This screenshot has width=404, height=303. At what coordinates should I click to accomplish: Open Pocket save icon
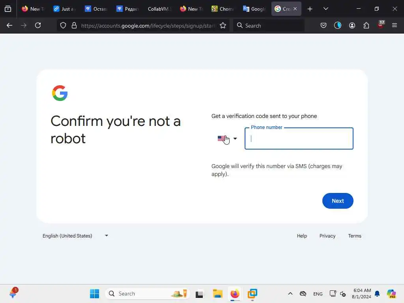tap(324, 26)
